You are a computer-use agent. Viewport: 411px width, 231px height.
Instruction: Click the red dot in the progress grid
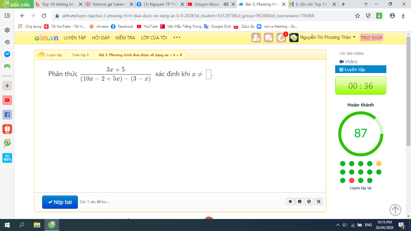(352, 180)
